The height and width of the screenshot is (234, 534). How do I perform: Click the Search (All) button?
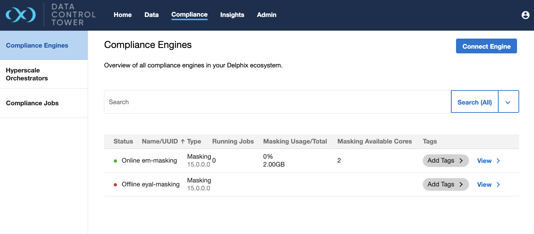click(x=474, y=102)
